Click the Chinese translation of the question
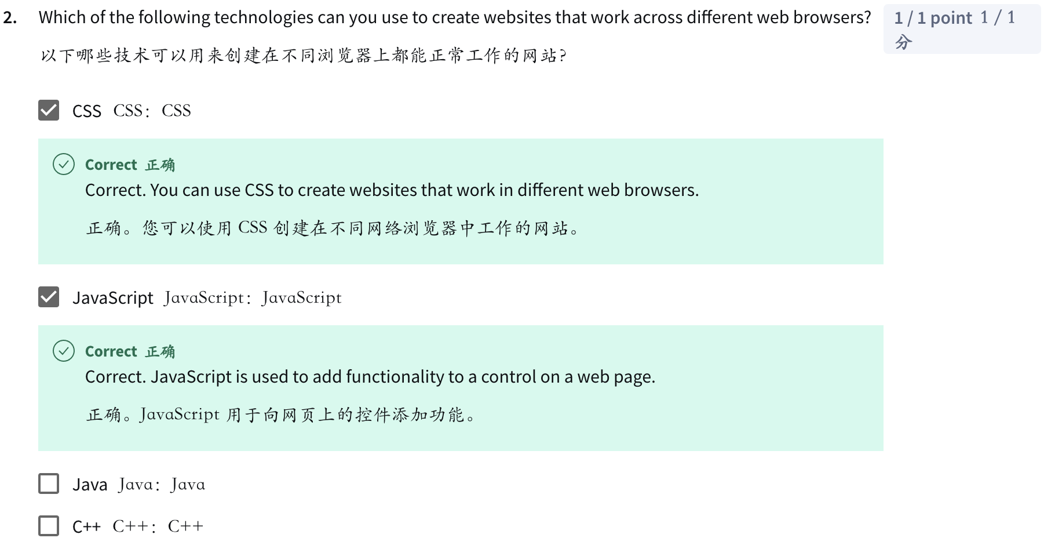Image resolution: width=1044 pixels, height=538 pixels. [x=302, y=56]
